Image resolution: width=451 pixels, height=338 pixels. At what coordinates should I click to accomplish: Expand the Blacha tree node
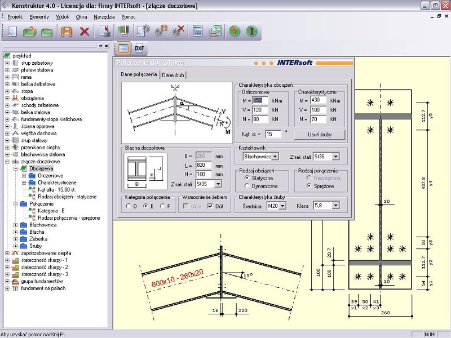tap(16, 232)
